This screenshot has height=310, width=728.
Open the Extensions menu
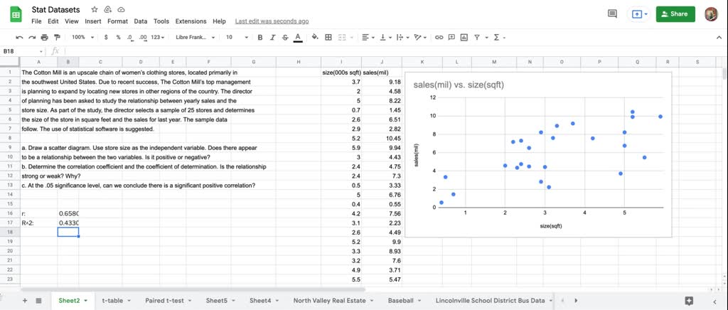(x=191, y=21)
